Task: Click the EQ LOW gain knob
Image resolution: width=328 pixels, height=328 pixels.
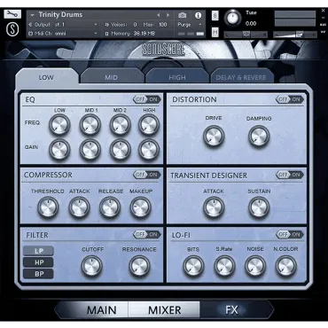Action: (x=59, y=150)
